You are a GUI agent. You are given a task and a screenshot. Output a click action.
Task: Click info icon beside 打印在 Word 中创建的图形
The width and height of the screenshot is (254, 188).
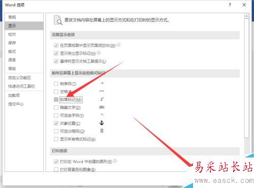115,161
